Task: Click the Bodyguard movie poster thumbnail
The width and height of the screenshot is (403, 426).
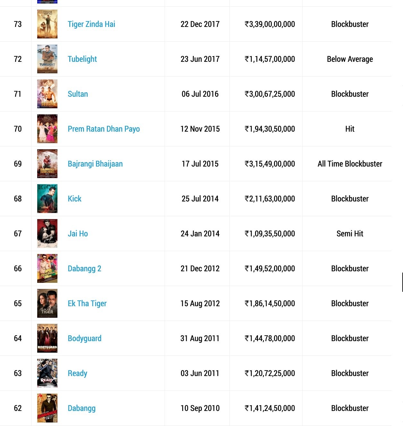Action: tap(47, 338)
